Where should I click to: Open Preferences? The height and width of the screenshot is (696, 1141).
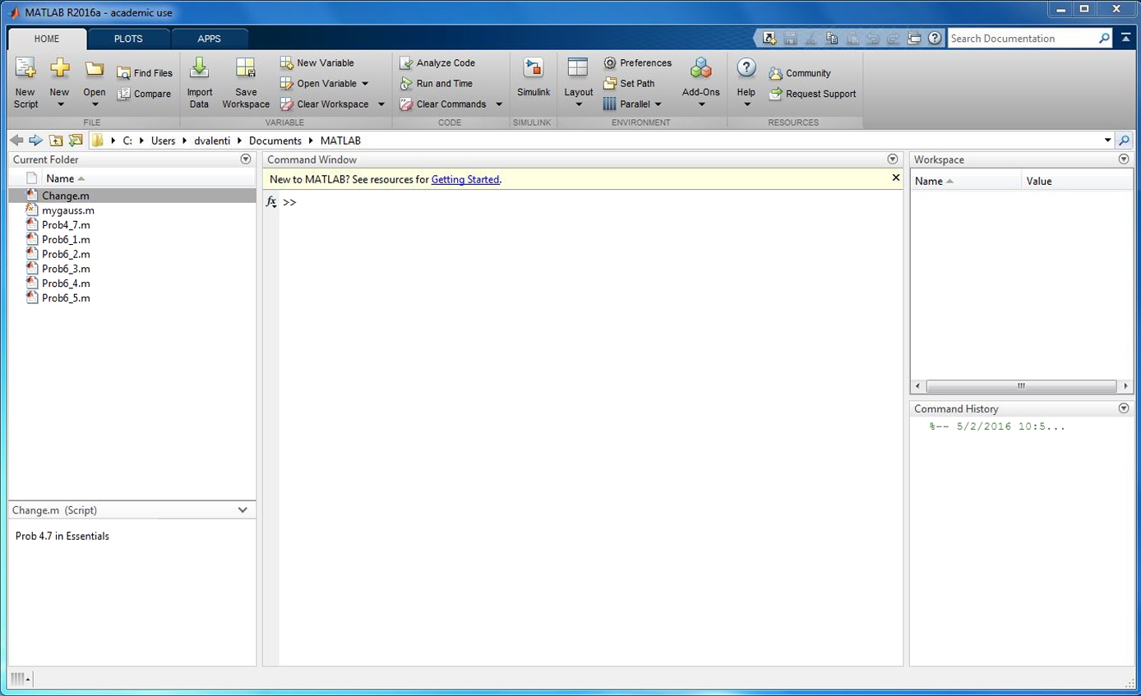tap(637, 62)
